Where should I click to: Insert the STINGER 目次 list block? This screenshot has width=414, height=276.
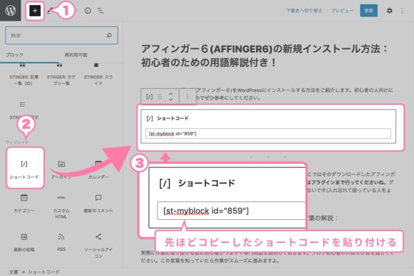click(x=24, y=111)
